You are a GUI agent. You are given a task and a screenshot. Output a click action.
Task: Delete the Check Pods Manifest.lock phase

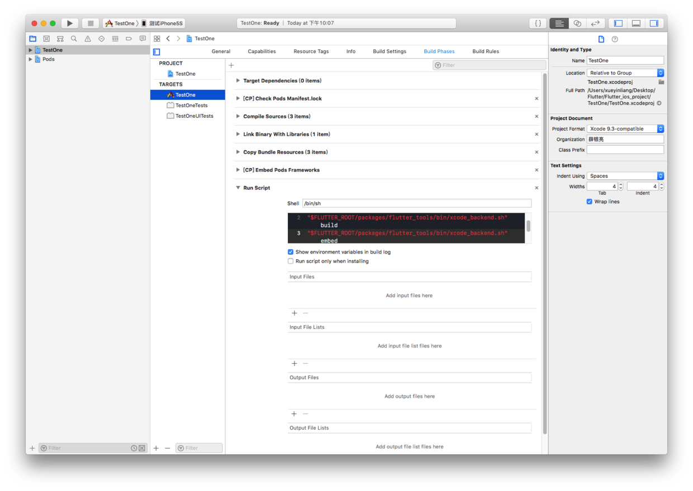pyautogui.click(x=537, y=98)
